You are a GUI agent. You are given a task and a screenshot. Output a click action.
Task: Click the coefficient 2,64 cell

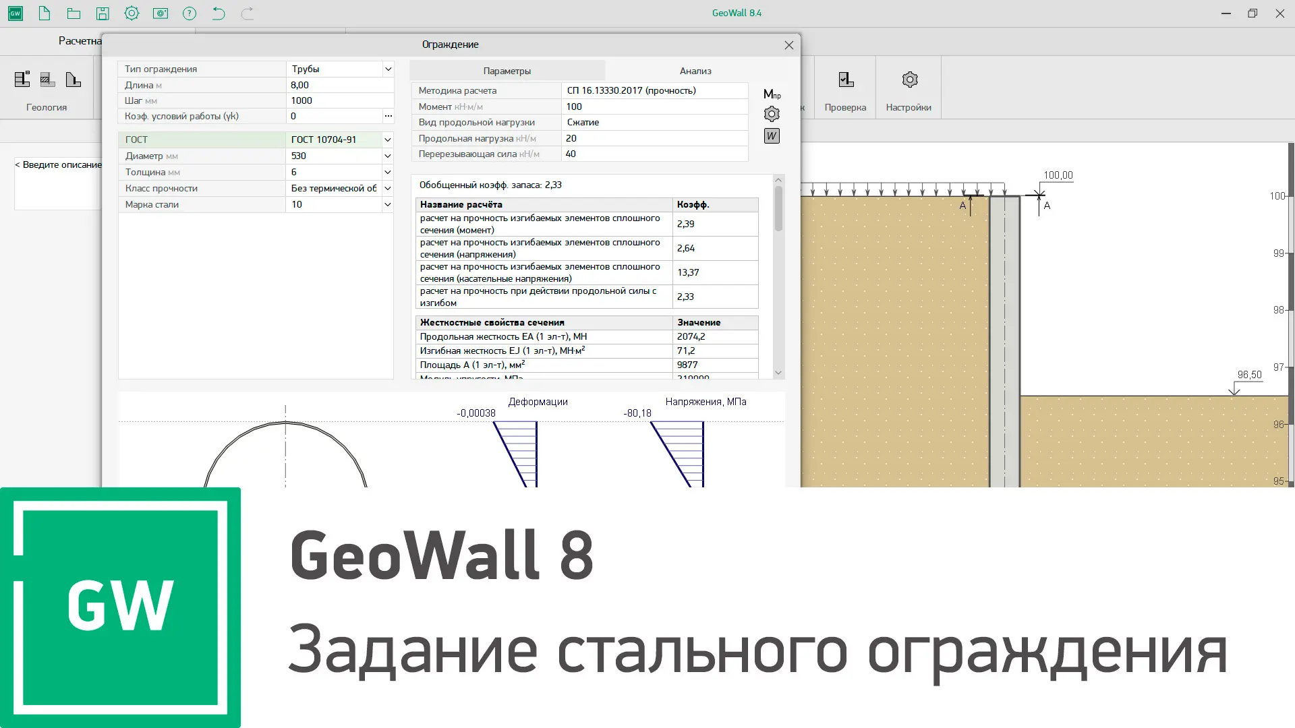715,248
